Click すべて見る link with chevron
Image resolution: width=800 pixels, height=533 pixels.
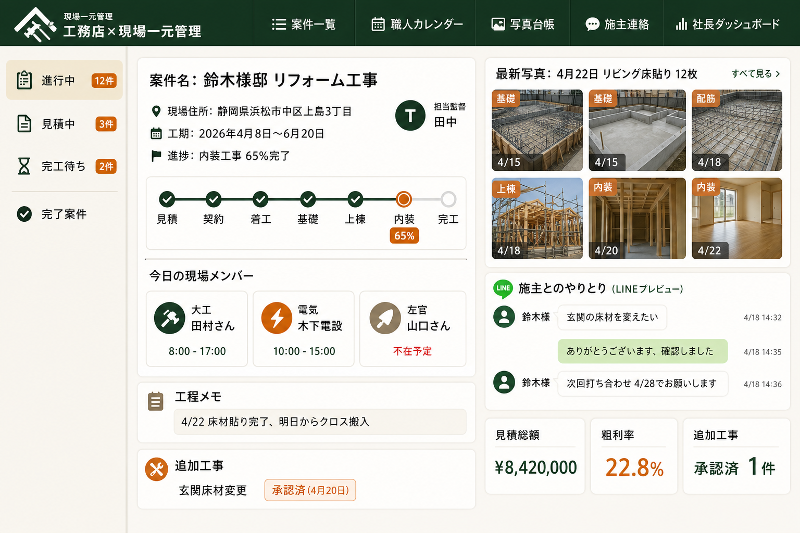(x=756, y=74)
